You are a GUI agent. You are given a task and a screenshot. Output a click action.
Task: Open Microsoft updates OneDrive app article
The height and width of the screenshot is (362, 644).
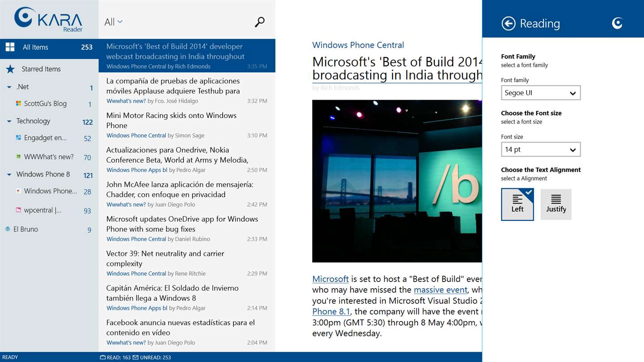(x=187, y=228)
